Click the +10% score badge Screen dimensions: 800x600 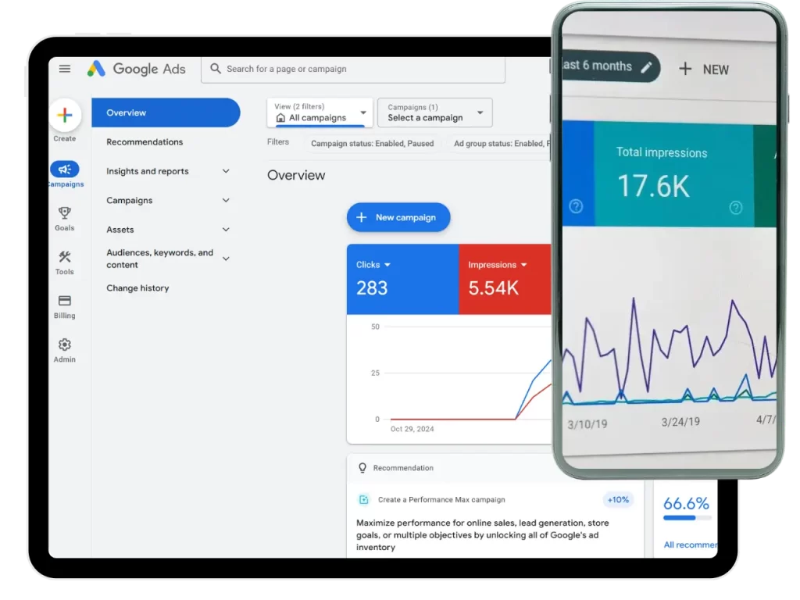(618, 499)
